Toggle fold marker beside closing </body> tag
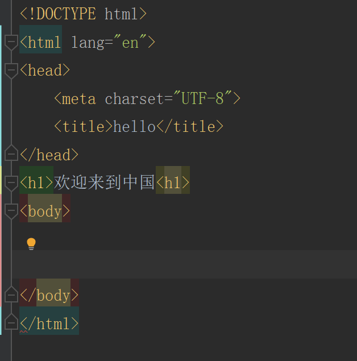This screenshot has height=361, width=357. pos(11,295)
